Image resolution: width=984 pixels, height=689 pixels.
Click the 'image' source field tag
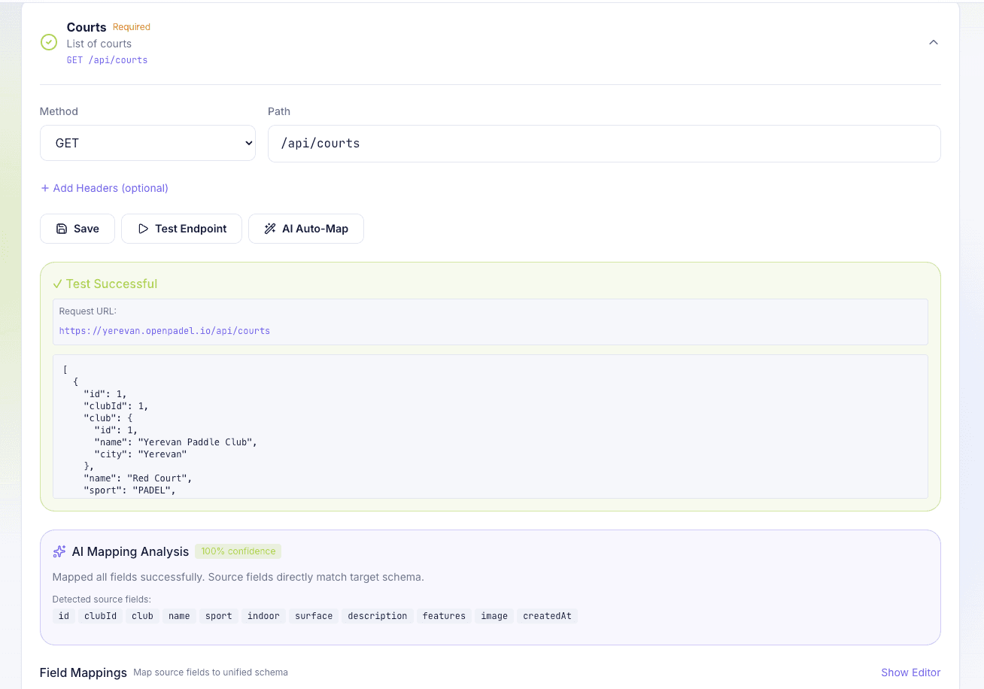click(x=494, y=616)
